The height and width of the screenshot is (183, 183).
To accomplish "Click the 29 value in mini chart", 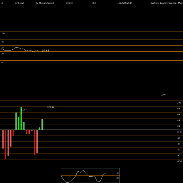I will pos(118,178).
